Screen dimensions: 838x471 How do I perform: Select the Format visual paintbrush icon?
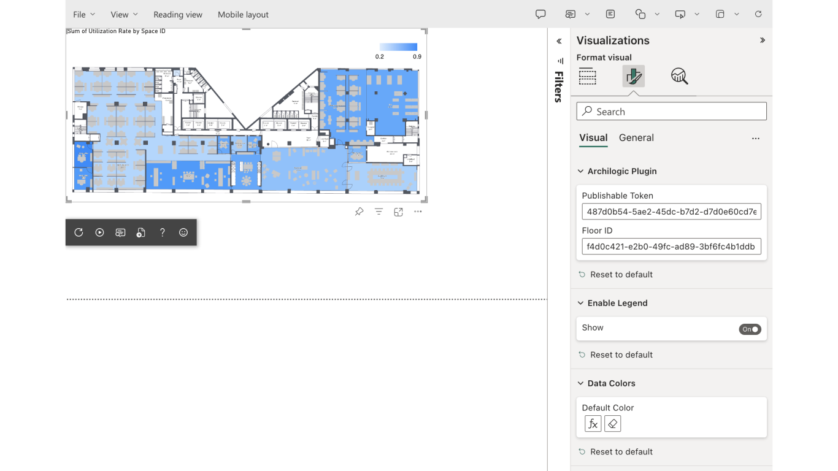[633, 76]
